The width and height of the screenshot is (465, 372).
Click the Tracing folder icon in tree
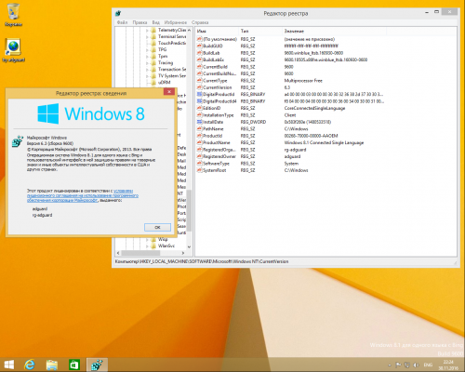153,62
